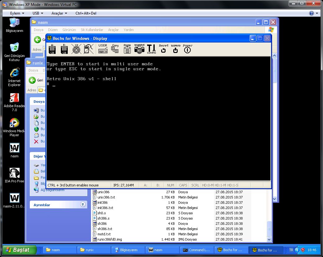Select file init386 in list
Image resolution: width=323 pixels, height=257 pixels.
(102, 203)
